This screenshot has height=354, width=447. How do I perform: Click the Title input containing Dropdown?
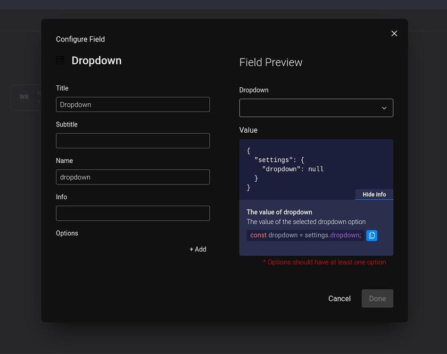[132, 104]
